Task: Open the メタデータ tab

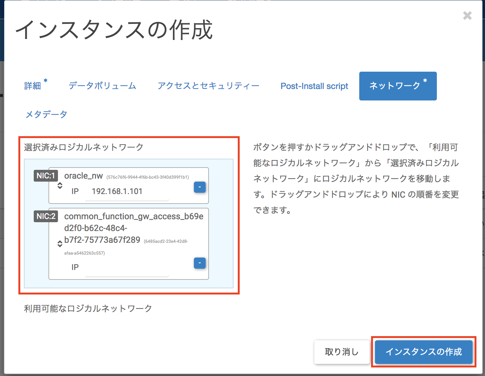Action: (46, 114)
